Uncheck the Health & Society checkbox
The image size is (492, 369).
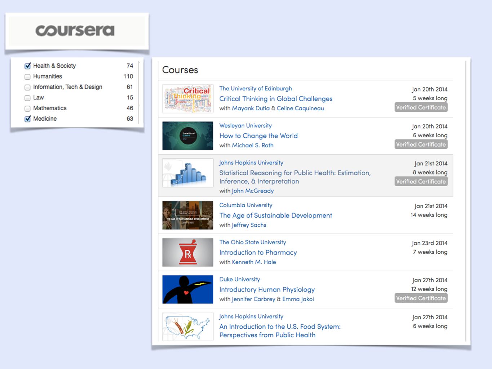(x=27, y=66)
